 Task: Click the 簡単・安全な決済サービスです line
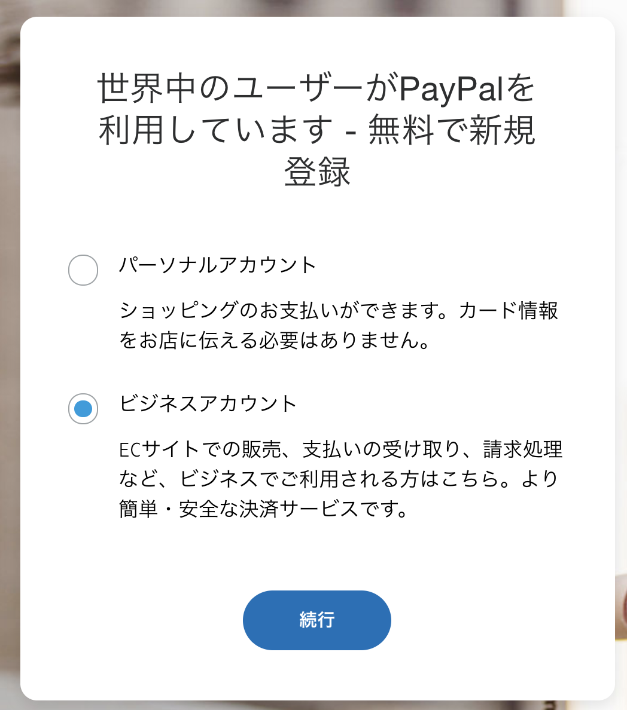pyautogui.click(x=263, y=509)
